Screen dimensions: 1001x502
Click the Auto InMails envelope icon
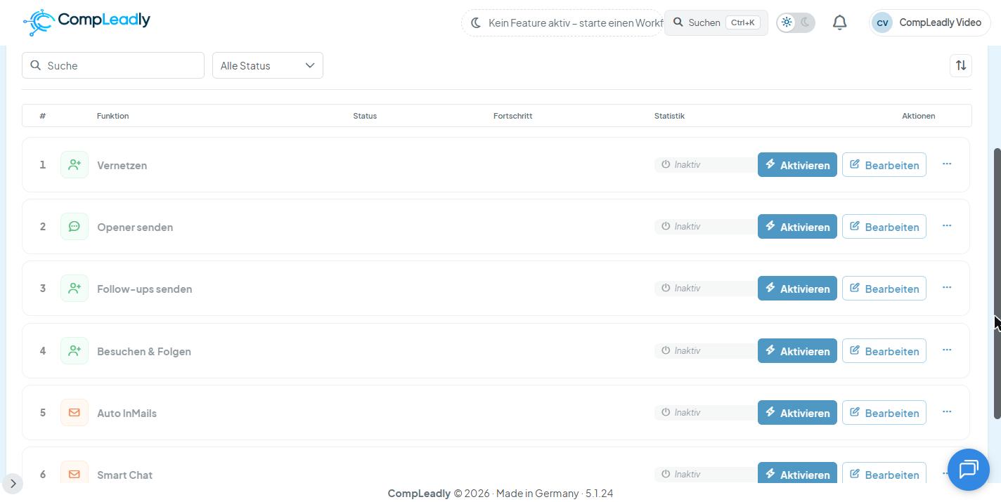(x=75, y=413)
